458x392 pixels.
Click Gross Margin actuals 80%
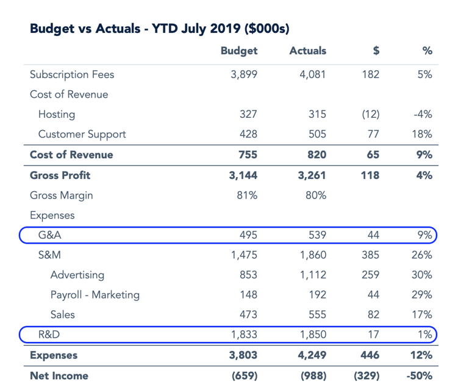click(316, 195)
